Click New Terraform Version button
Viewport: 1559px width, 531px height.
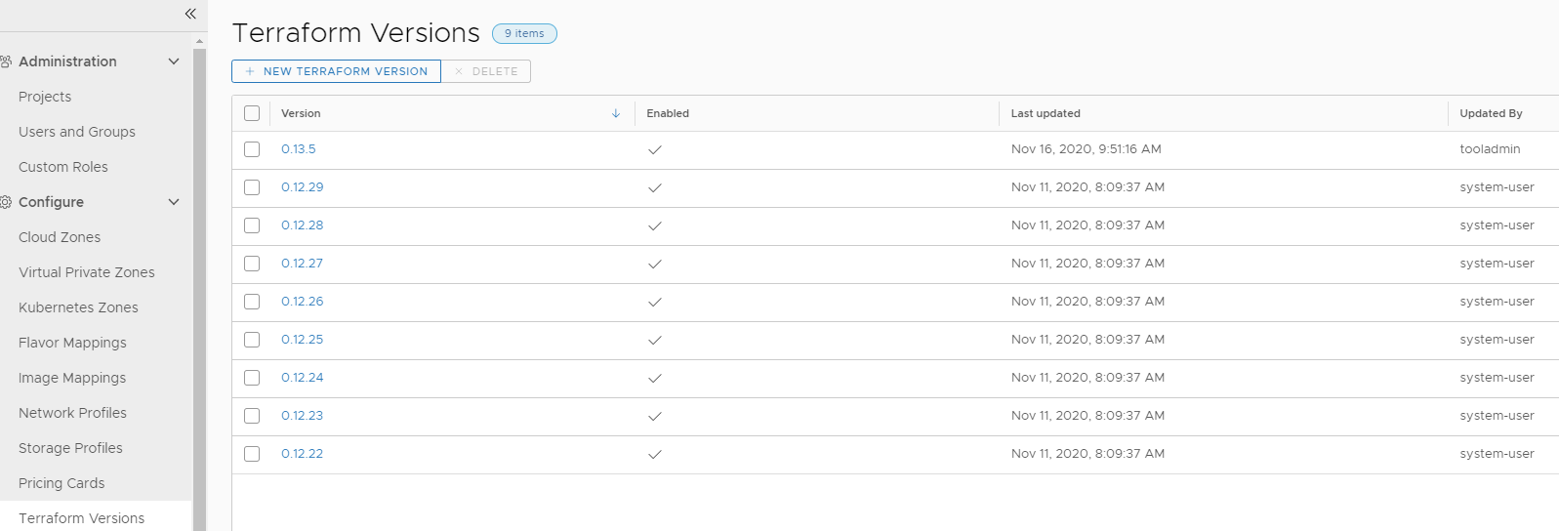coord(336,71)
